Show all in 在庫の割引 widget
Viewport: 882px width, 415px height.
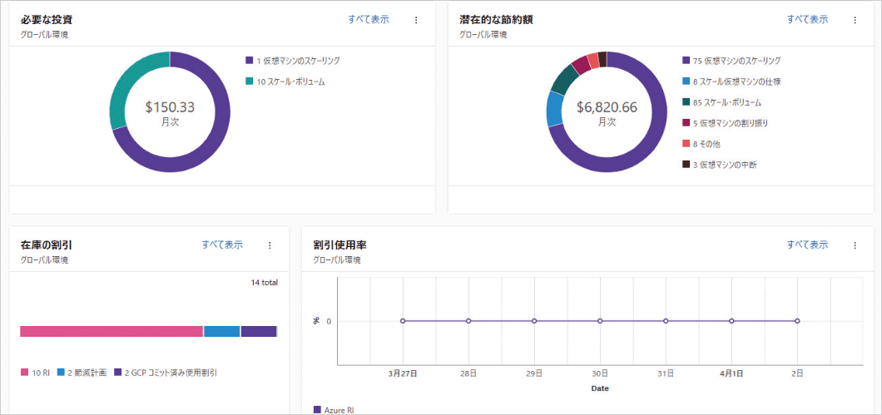point(222,245)
